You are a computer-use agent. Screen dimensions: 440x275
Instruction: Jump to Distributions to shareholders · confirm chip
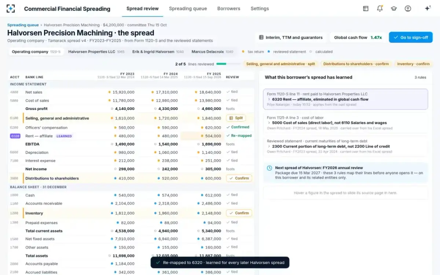pos(356,64)
